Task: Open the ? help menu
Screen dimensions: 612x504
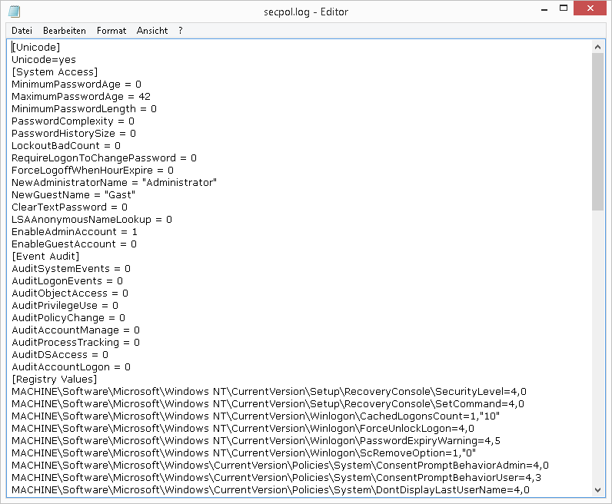Action: tap(181, 31)
